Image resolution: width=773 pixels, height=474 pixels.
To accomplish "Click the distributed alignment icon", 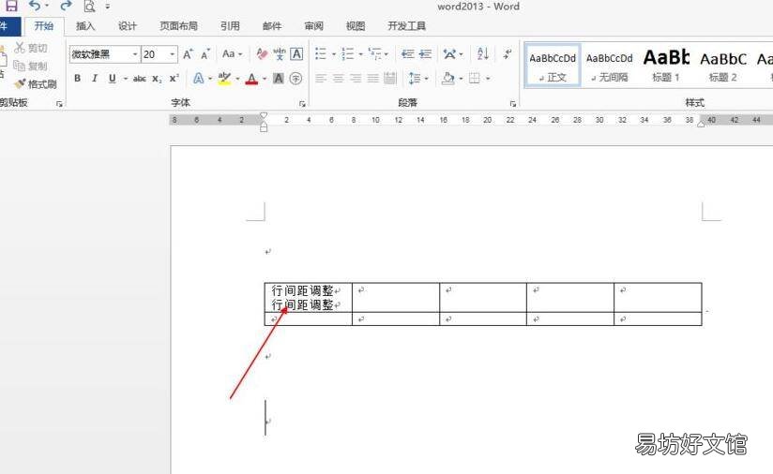I will point(390,79).
